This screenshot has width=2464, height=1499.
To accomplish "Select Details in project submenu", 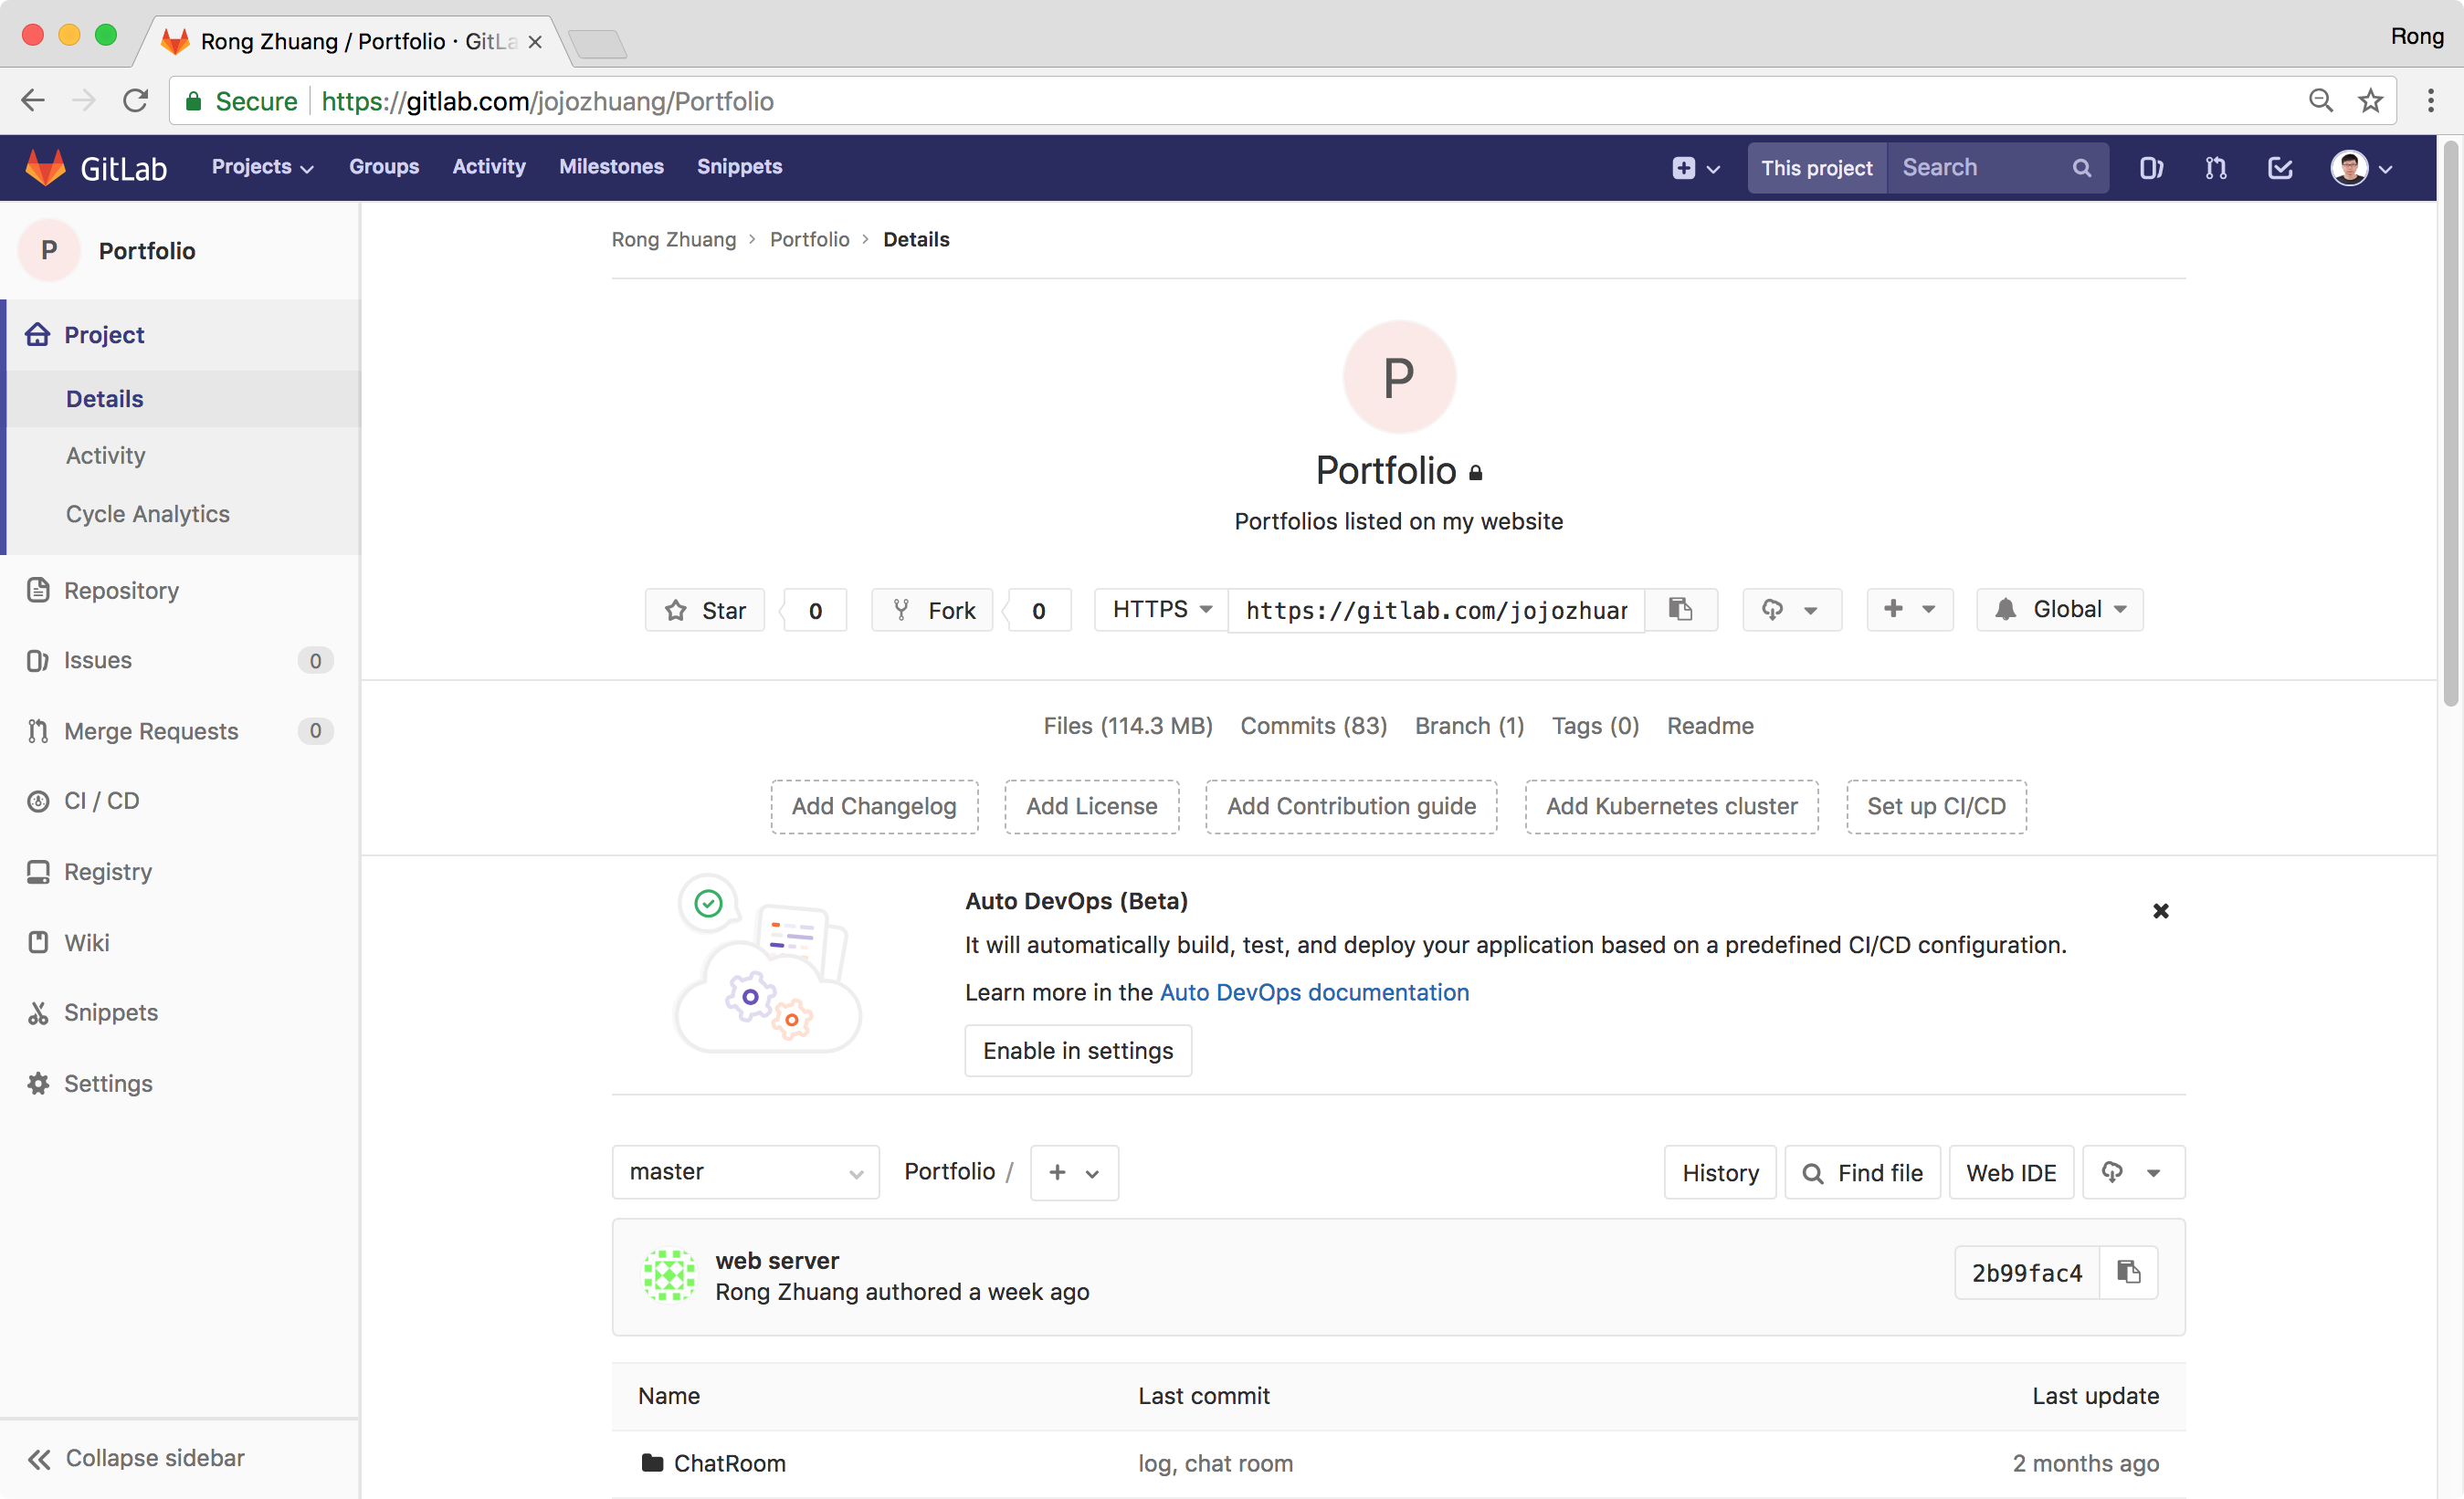I will [x=104, y=399].
